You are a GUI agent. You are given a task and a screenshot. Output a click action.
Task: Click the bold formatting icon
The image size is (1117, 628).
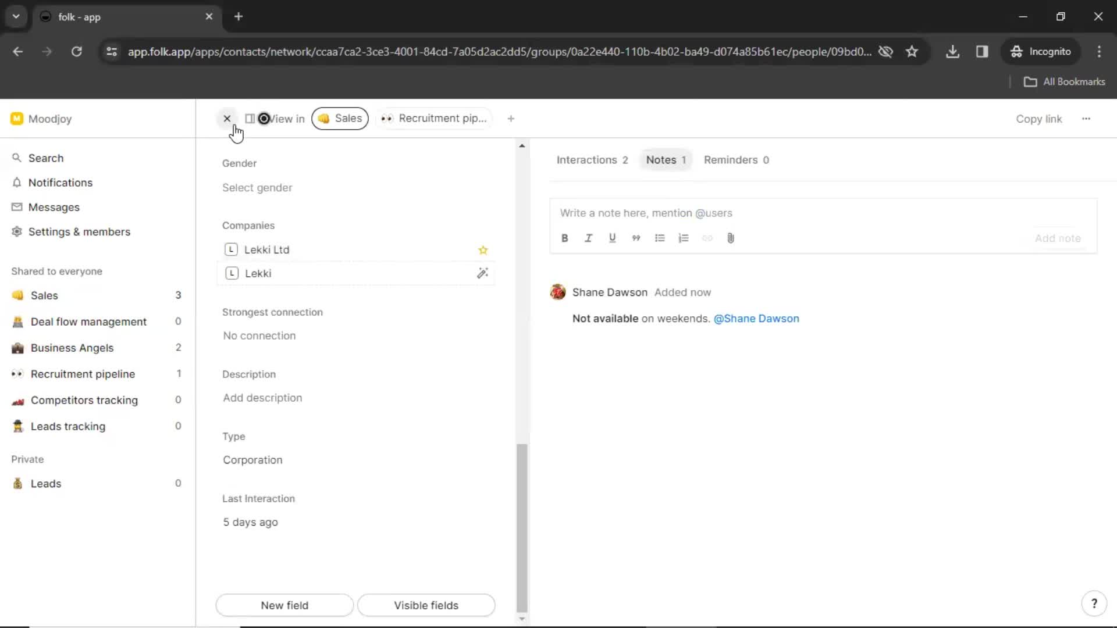tap(564, 238)
